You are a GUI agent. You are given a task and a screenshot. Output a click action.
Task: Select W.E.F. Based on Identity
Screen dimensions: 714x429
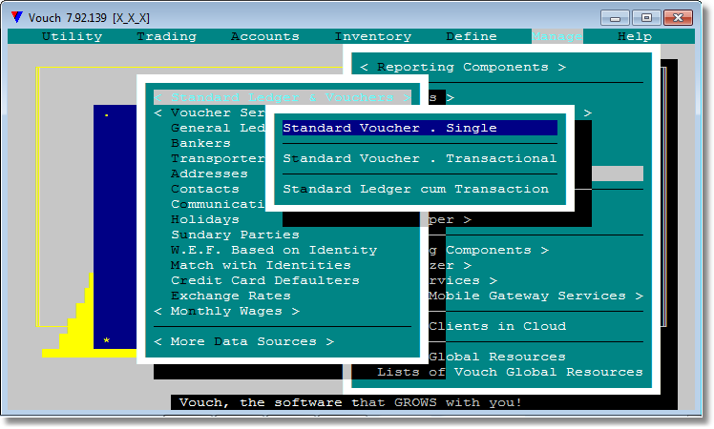(274, 250)
